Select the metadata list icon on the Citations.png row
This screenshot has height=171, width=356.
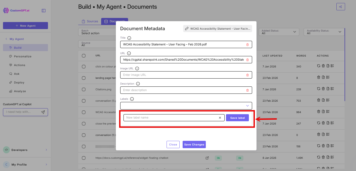pos(332,88)
